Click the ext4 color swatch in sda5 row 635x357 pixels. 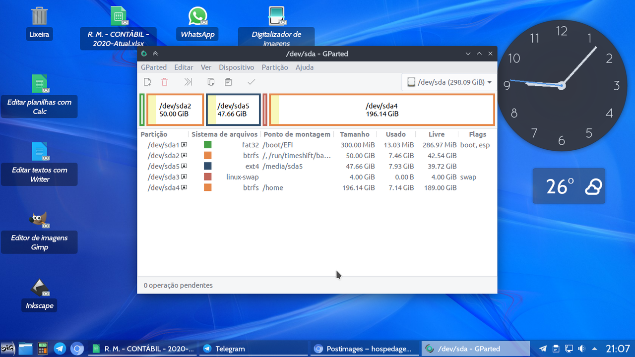tap(208, 166)
